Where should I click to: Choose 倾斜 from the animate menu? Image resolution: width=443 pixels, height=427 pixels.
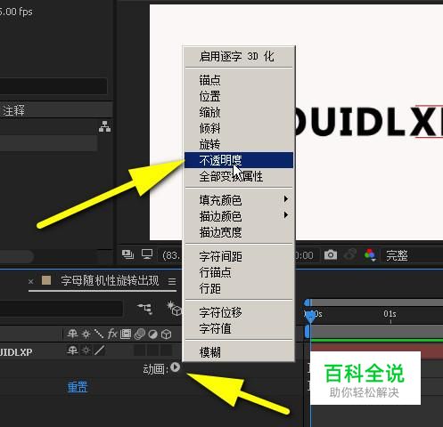239,128
